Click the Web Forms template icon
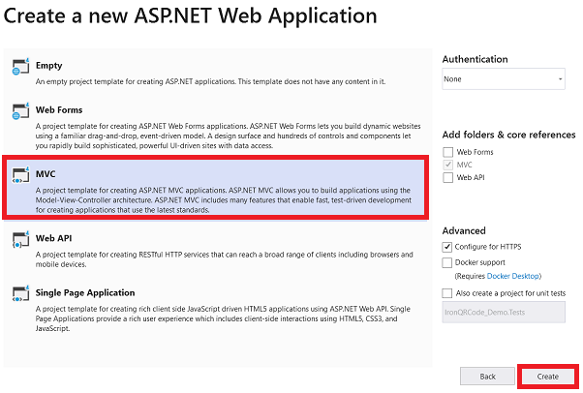583x393 pixels. [x=20, y=111]
